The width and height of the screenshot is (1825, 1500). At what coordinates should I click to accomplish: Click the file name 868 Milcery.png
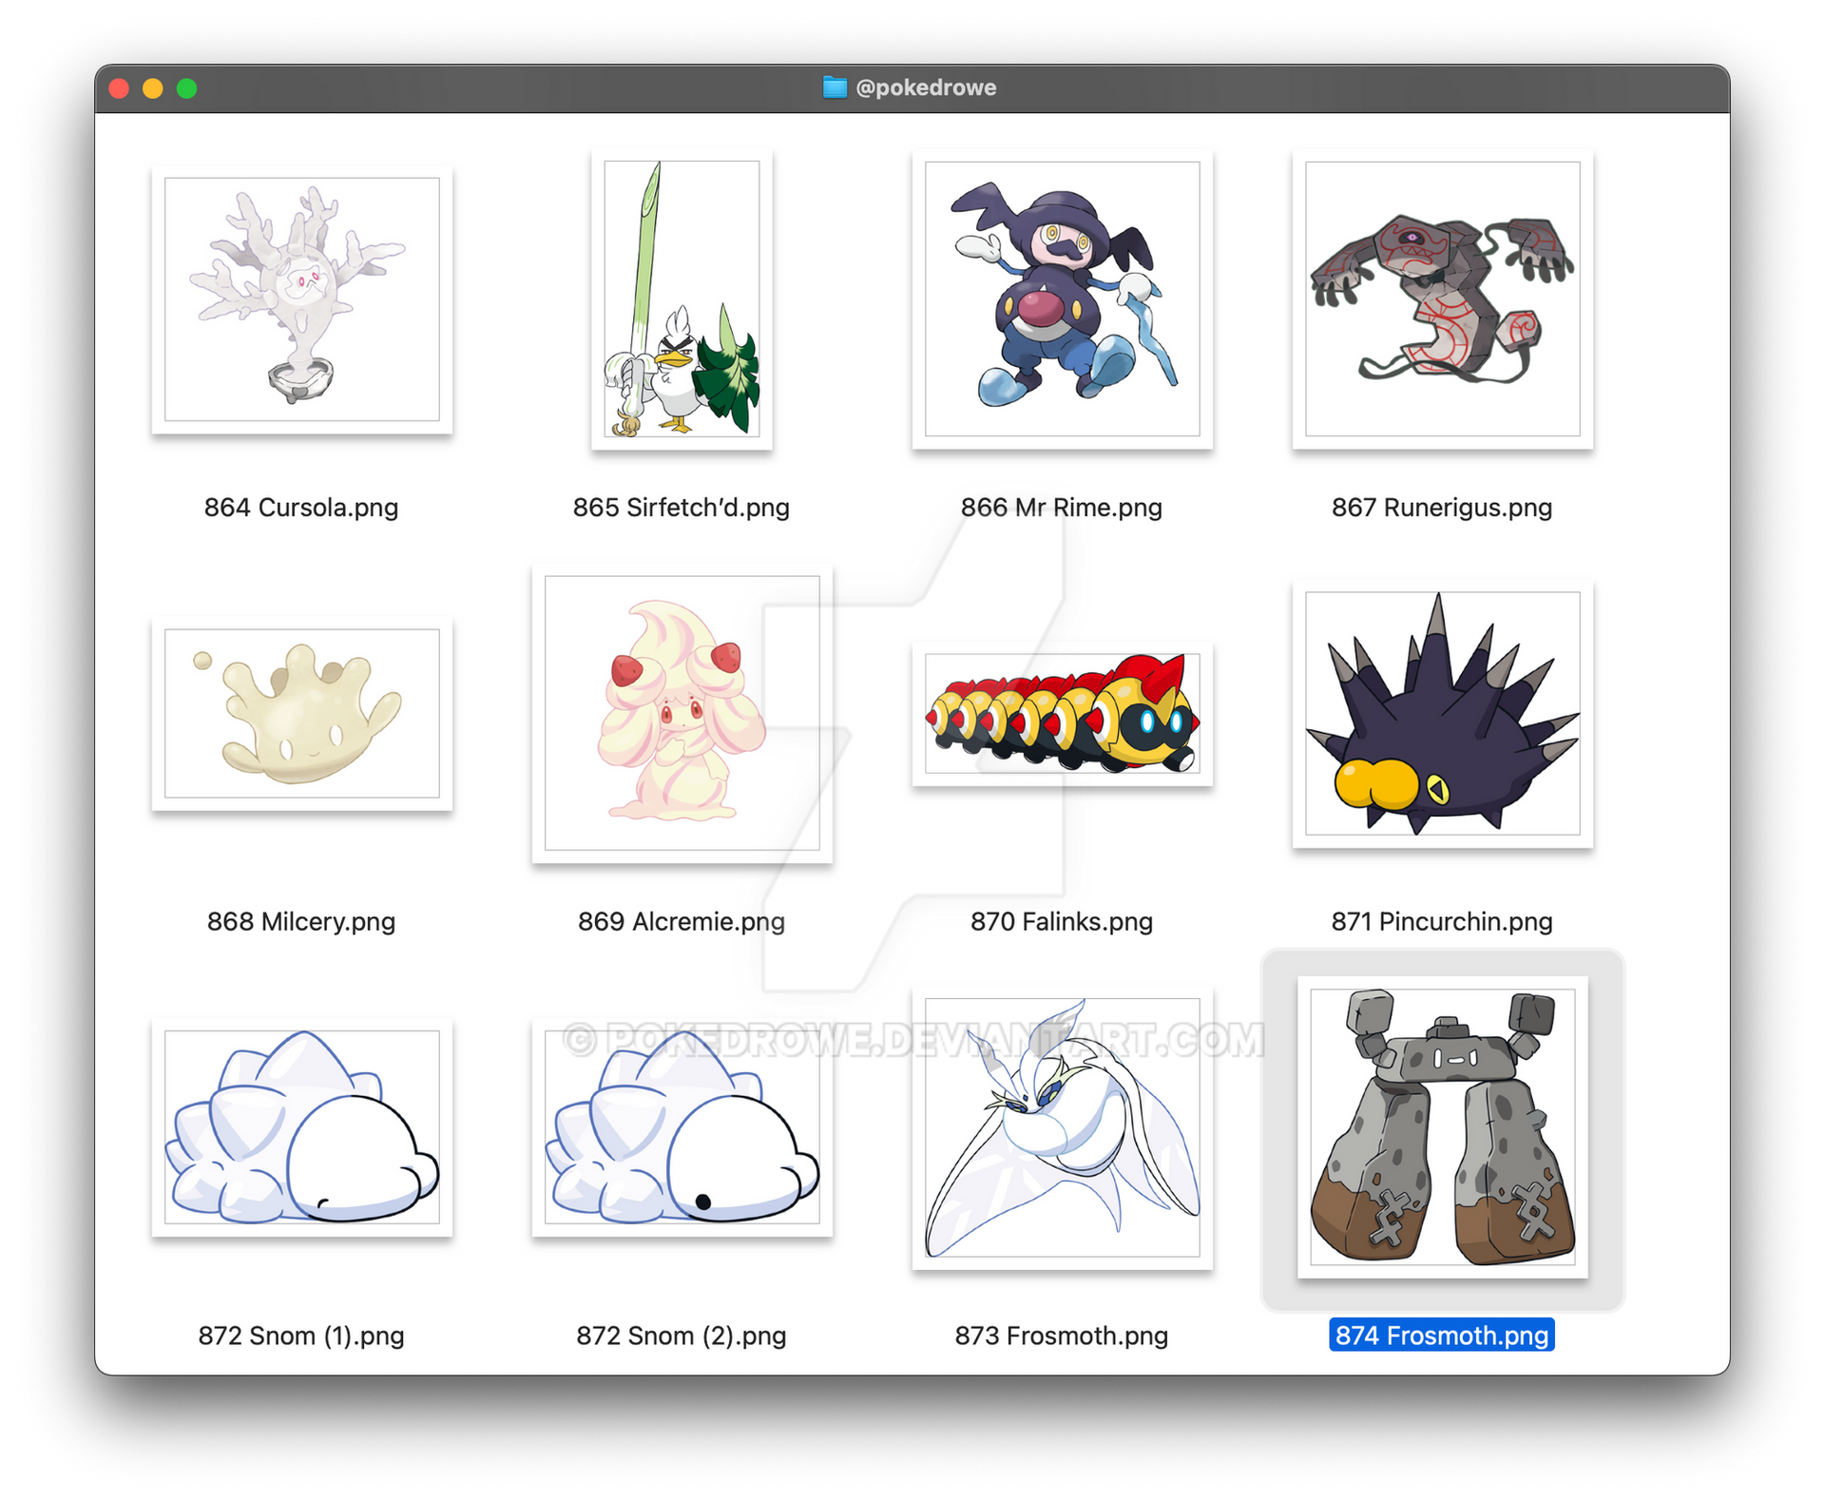click(x=301, y=921)
